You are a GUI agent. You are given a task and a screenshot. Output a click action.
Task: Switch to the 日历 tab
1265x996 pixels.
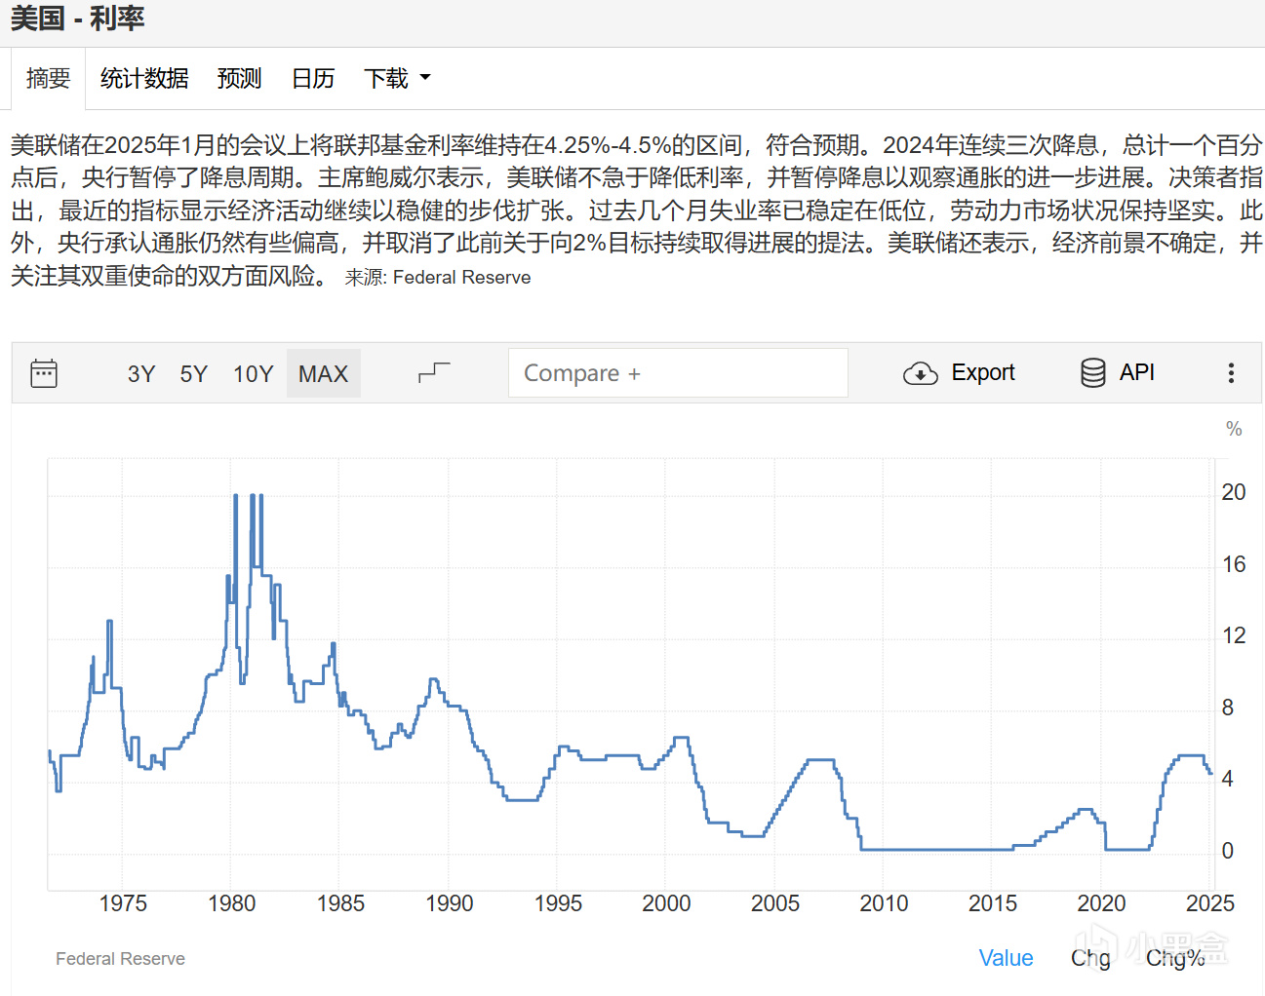coord(313,78)
